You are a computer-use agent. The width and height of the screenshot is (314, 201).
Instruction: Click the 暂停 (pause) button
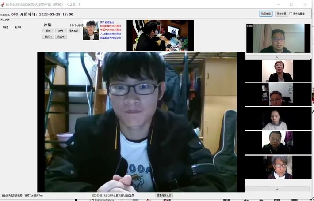(x=48, y=31)
